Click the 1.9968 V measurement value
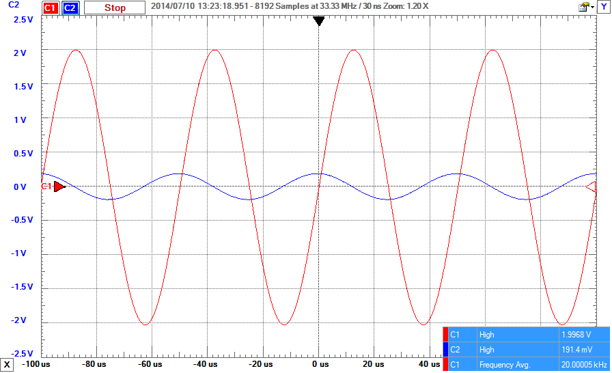Viewport: 612px width, 373px height. (x=576, y=335)
